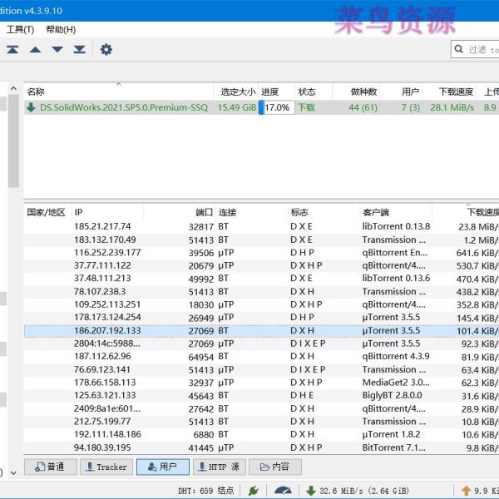Click the move-to-top queue icon

click(12, 50)
